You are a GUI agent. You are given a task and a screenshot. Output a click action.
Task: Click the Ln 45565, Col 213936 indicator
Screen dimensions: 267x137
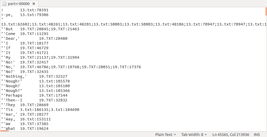pyautogui.click(x=231, y=134)
